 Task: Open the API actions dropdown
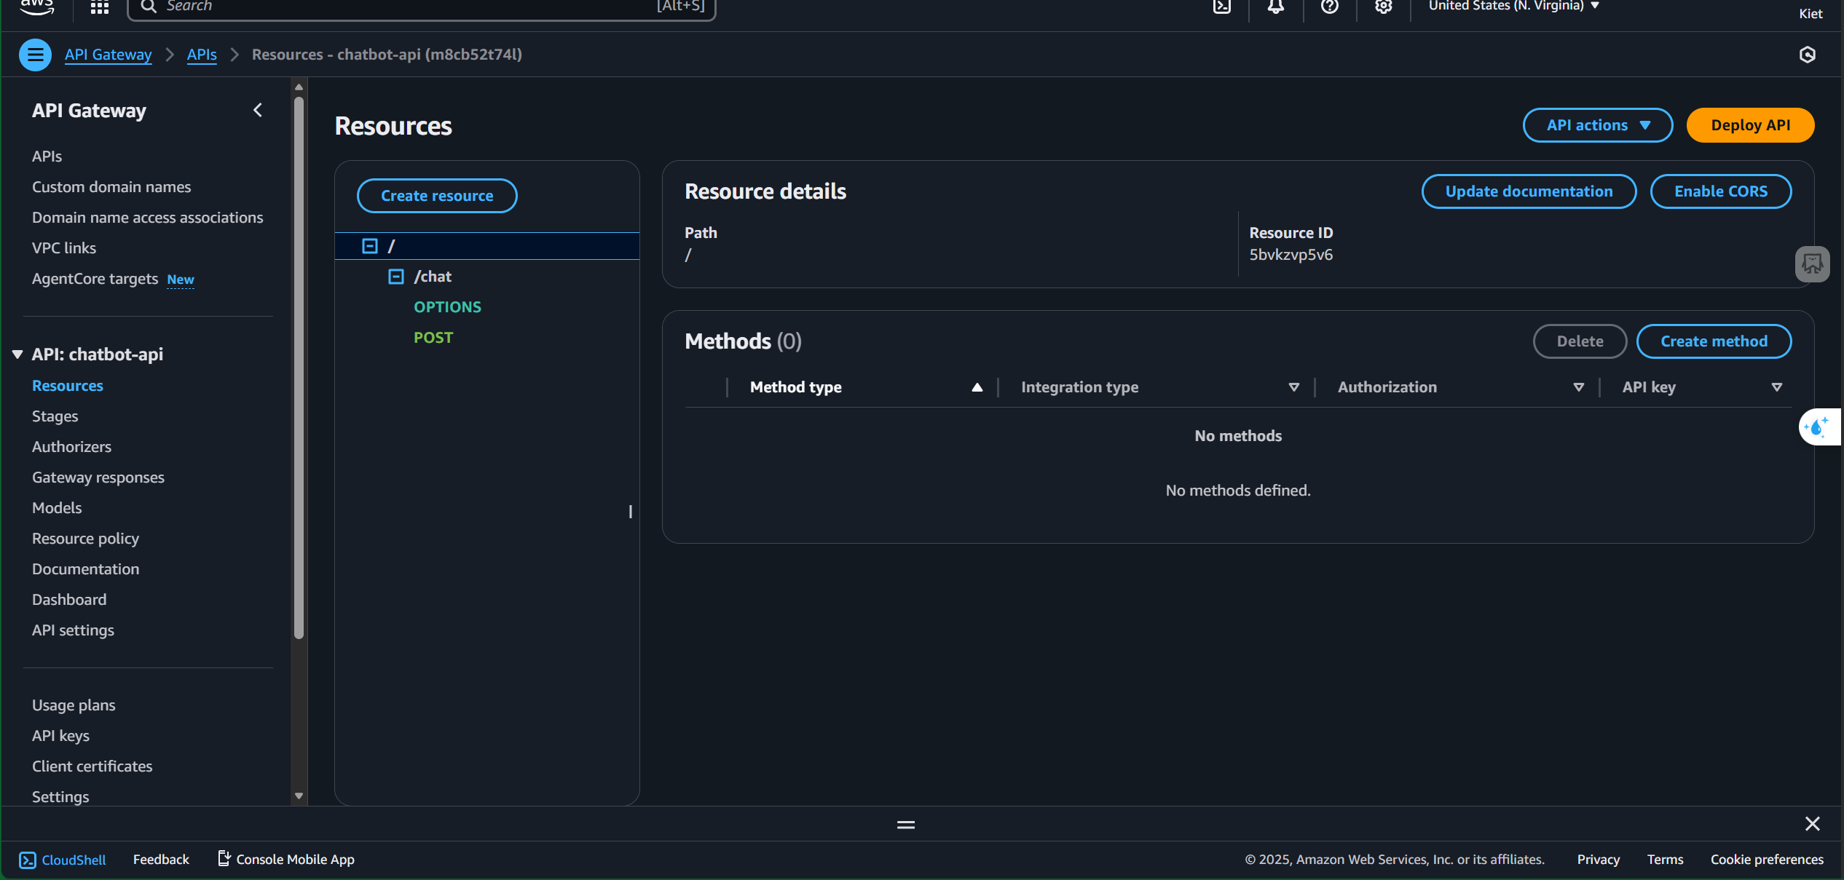tap(1597, 125)
